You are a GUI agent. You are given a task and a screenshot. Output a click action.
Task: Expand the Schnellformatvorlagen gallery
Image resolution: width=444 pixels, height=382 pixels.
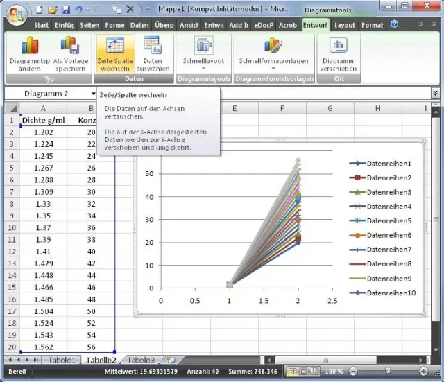pos(273,69)
